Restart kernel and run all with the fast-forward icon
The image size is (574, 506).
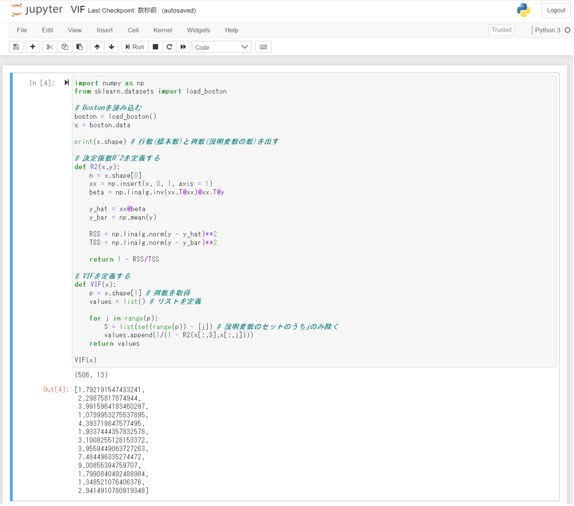point(183,47)
